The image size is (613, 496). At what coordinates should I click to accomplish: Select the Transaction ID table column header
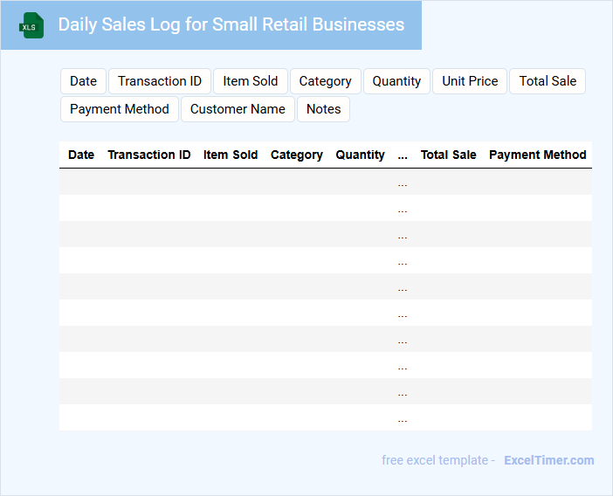coord(148,155)
